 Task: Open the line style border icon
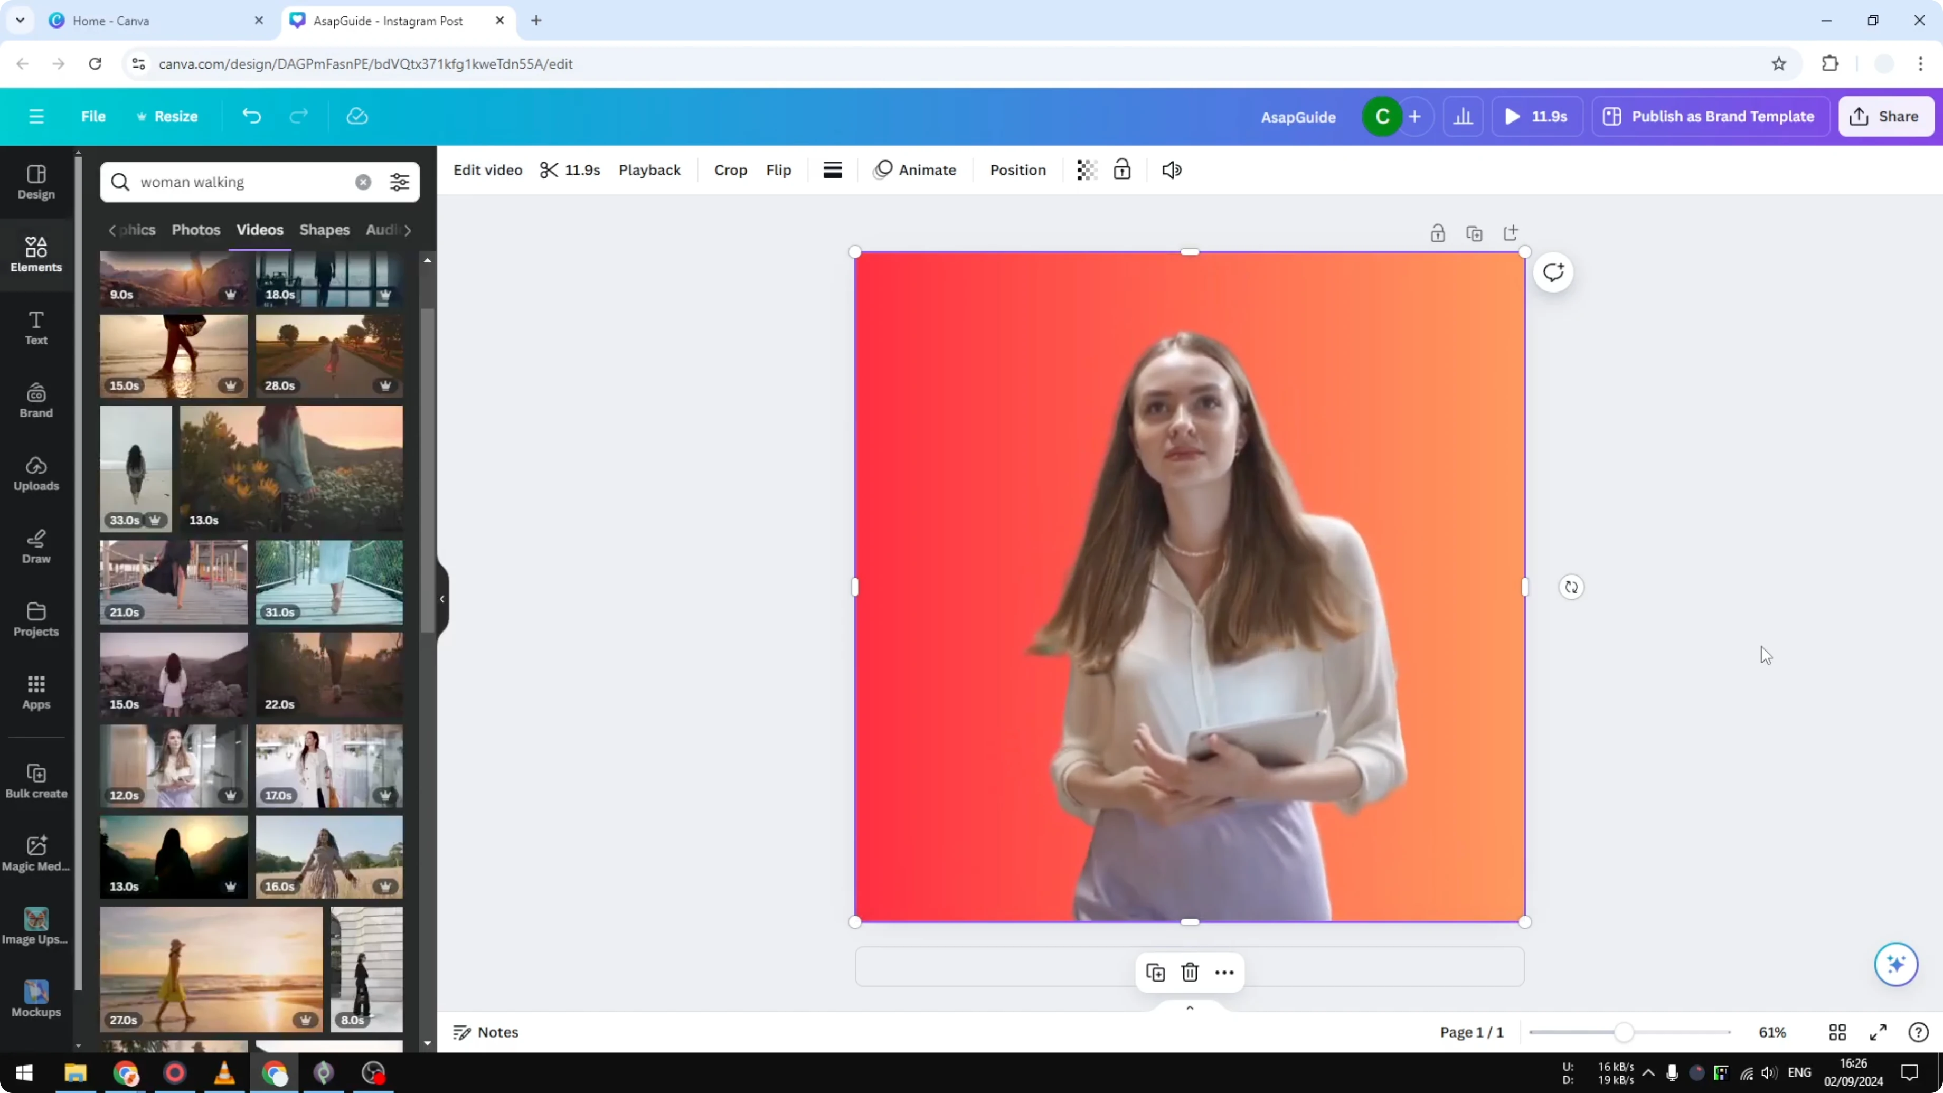coord(833,171)
